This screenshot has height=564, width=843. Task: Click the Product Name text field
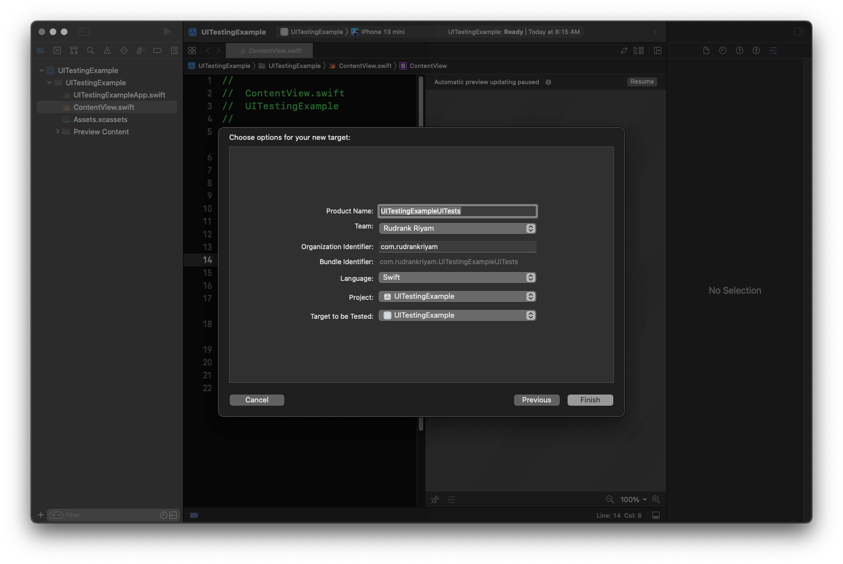[x=457, y=211]
